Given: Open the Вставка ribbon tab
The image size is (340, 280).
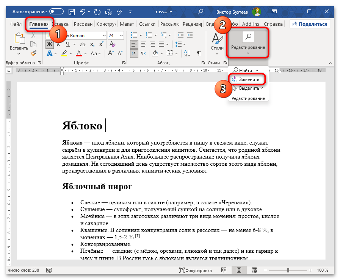Looking at the screenshot, I should (63, 24).
